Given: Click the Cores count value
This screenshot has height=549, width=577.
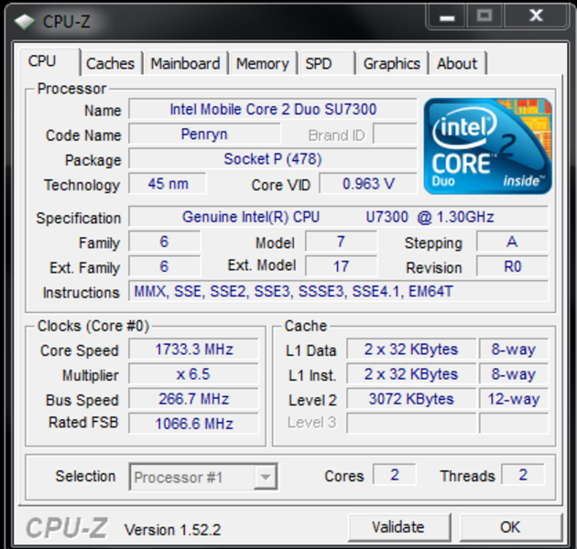Looking at the screenshot, I should click(x=395, y=475).
